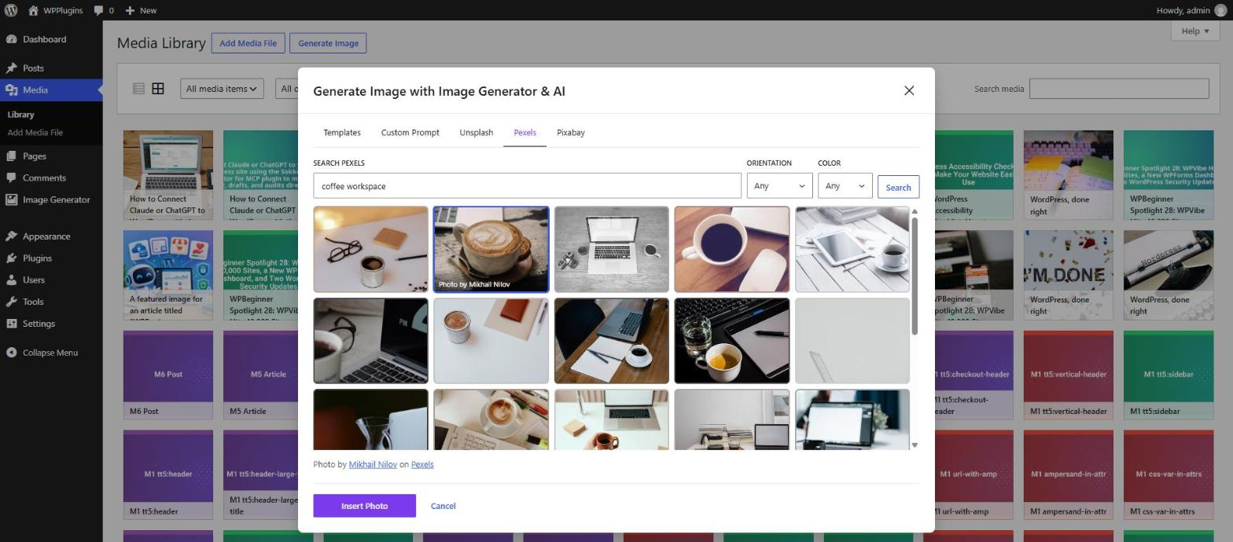Open the M1 tt5:sidebar media item
Viewport: 1233px width, 542px height.
click(x=1168, y=375)
